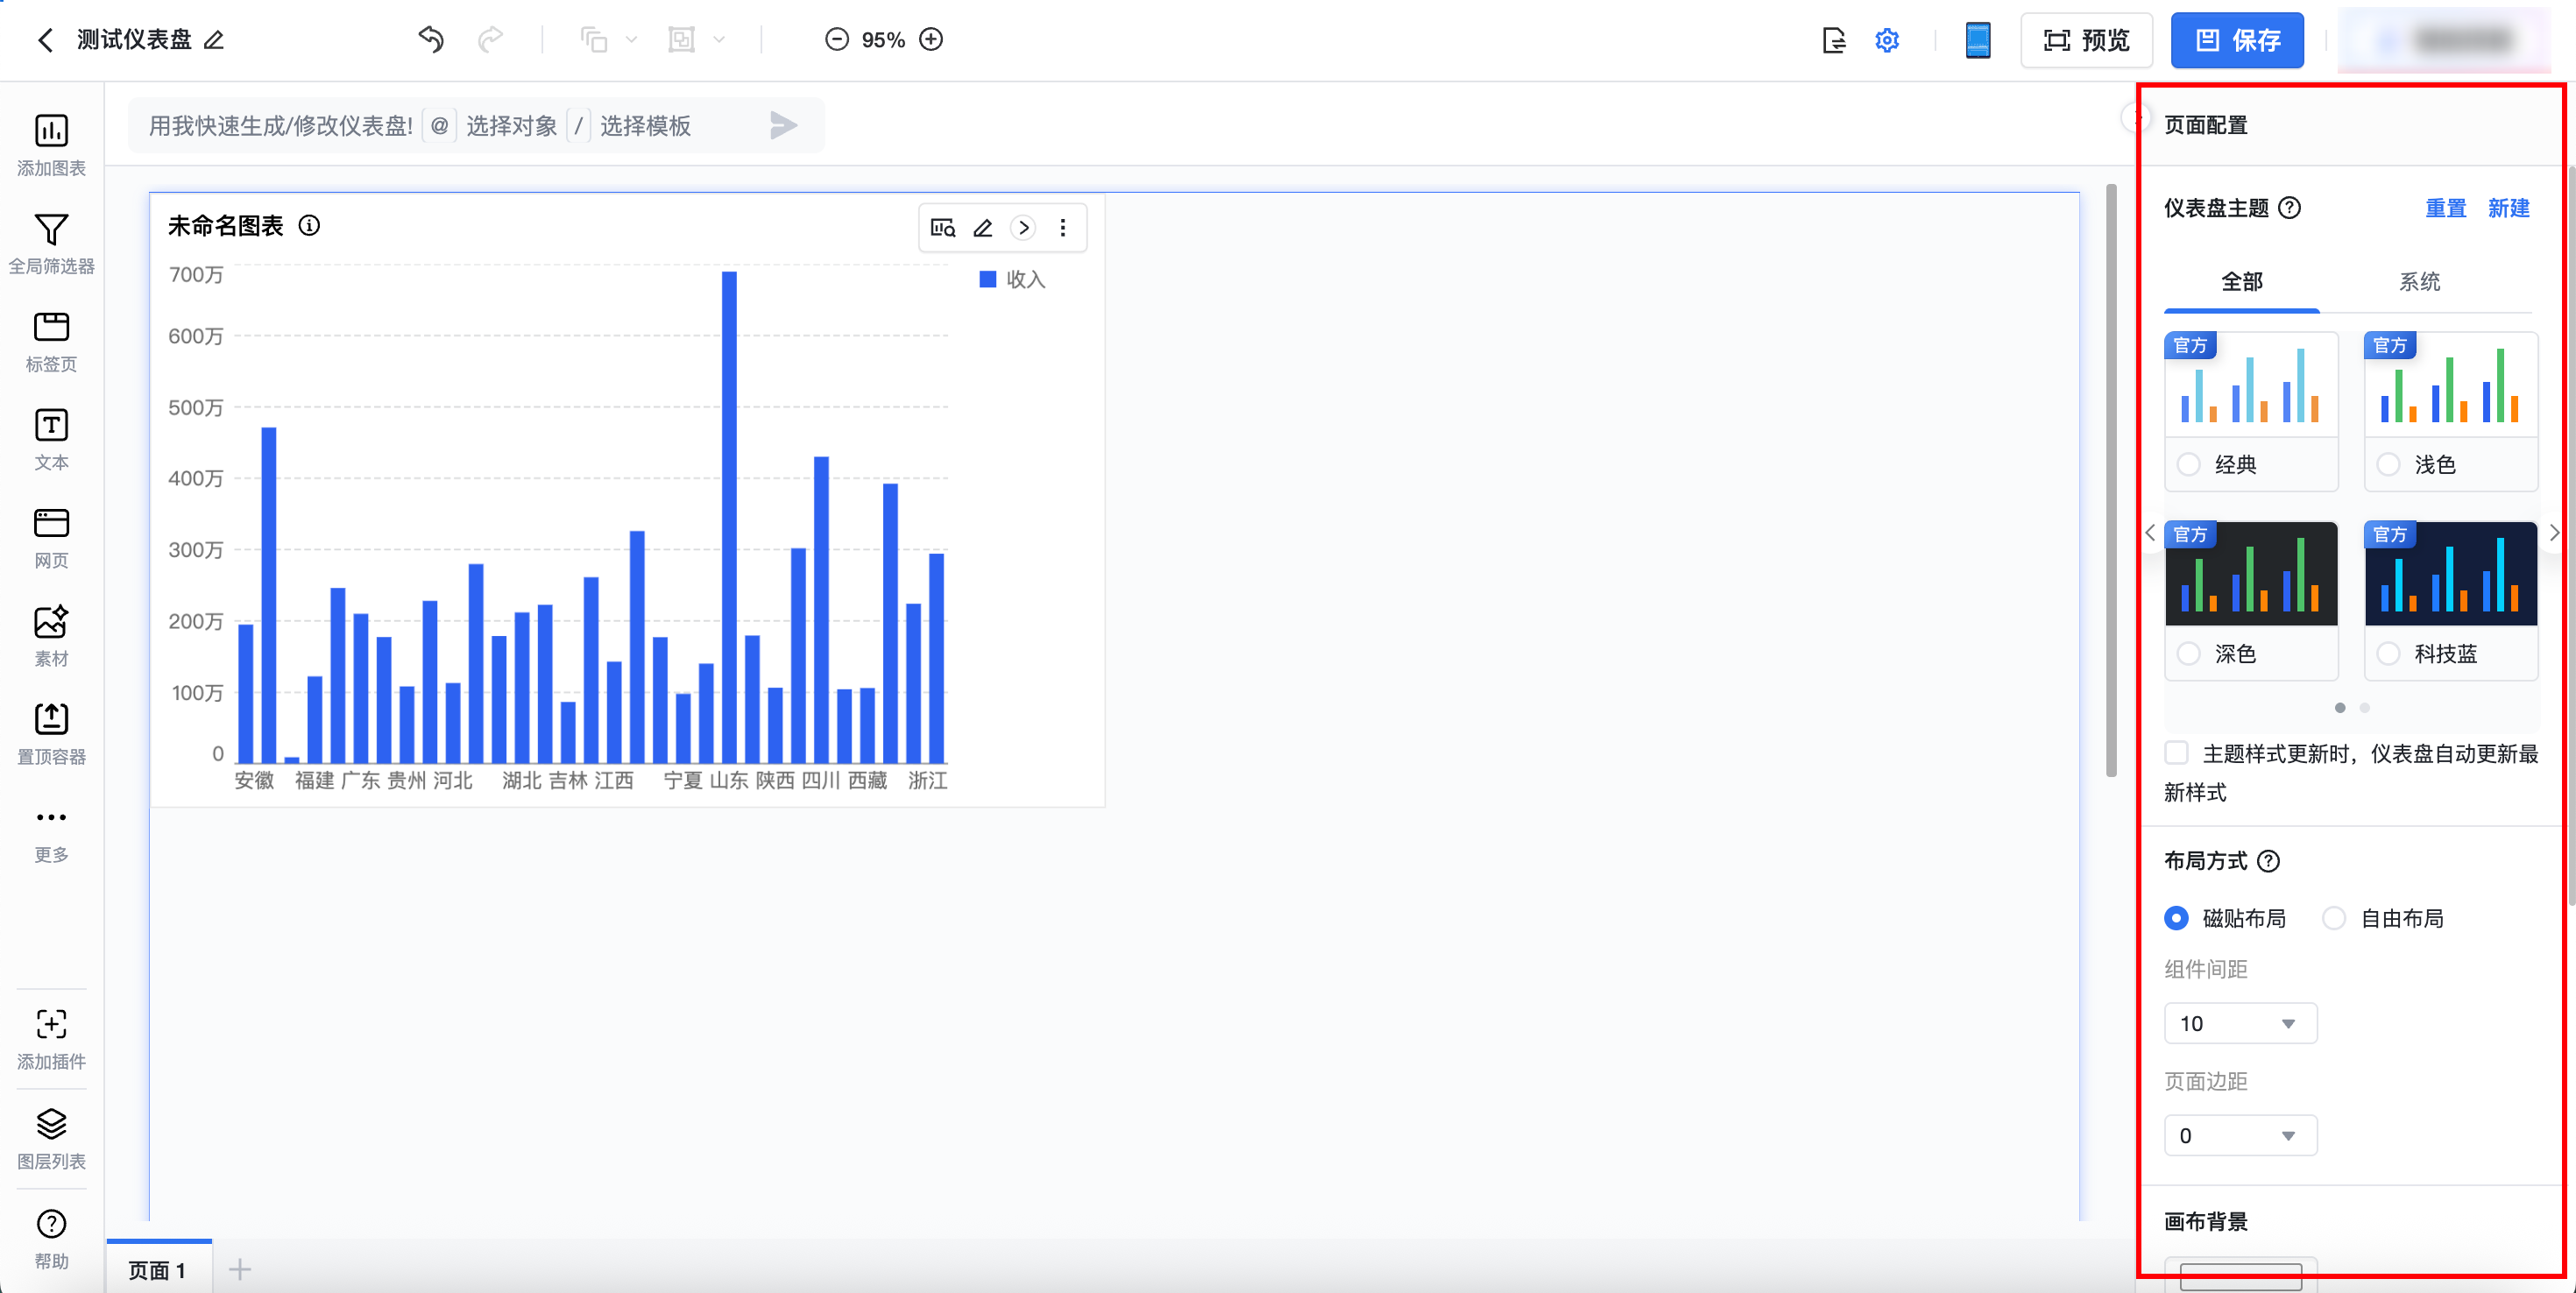This screenshot has height=1293, width=2576.
Task: Click the blue 保存 save button
Action: [x=2237, y=40]
